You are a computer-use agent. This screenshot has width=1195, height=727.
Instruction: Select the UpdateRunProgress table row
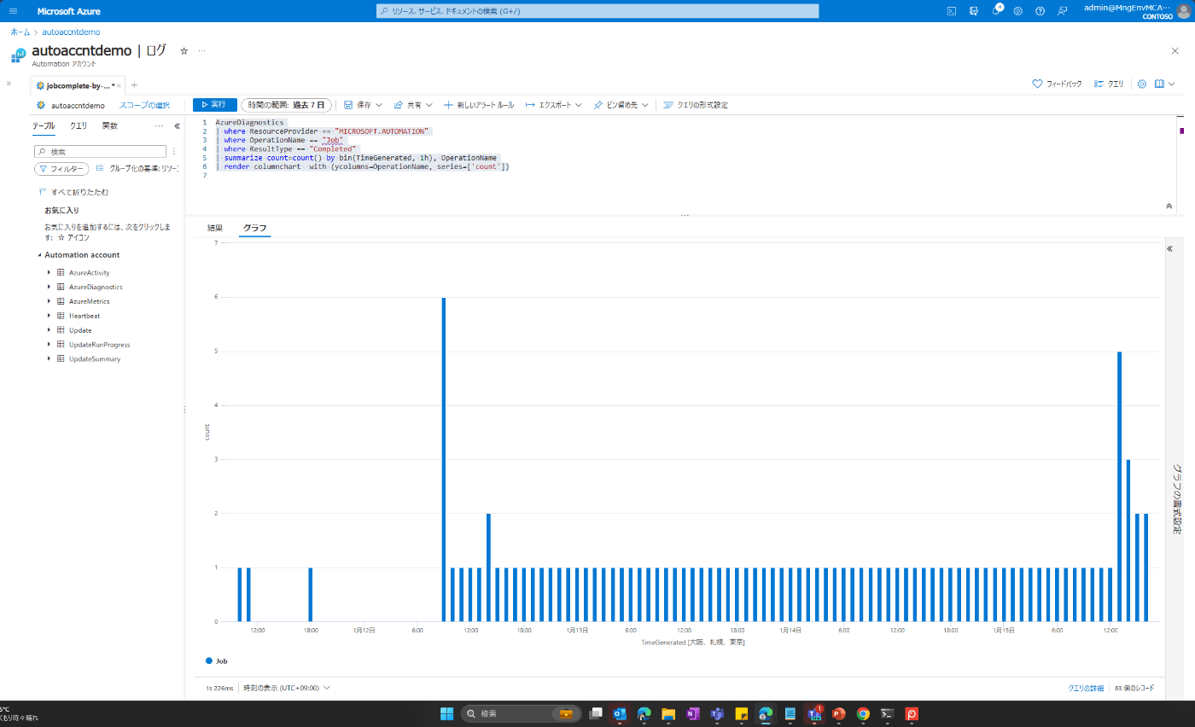[99, 345]
